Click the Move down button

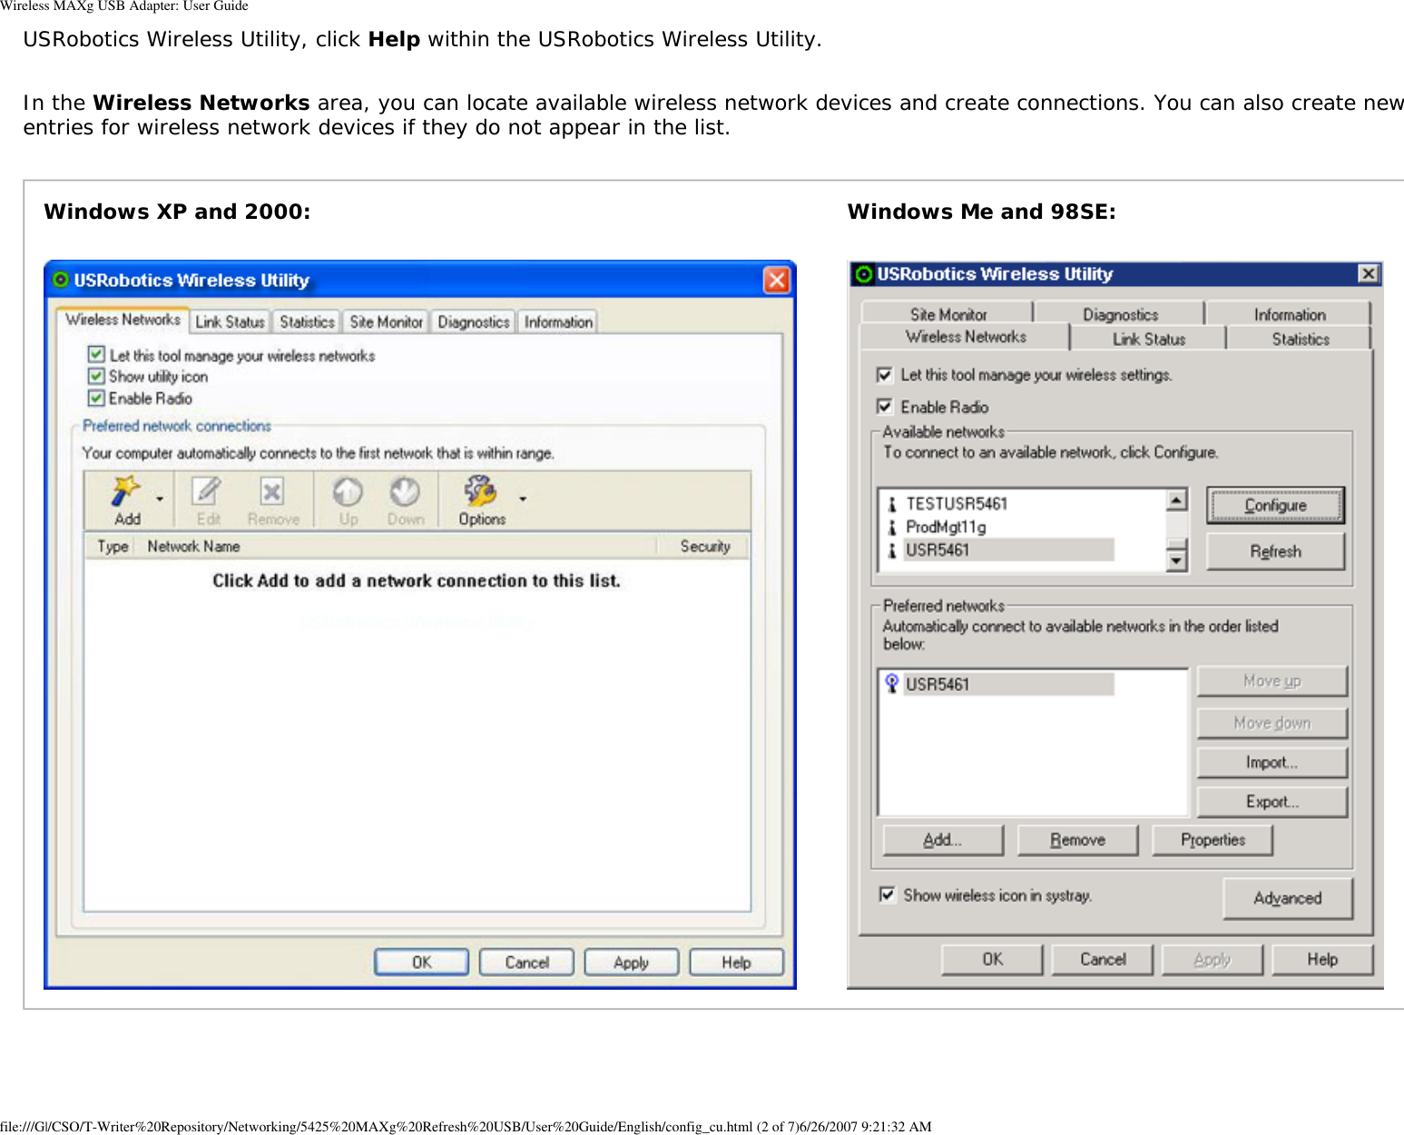[1271, 723]
